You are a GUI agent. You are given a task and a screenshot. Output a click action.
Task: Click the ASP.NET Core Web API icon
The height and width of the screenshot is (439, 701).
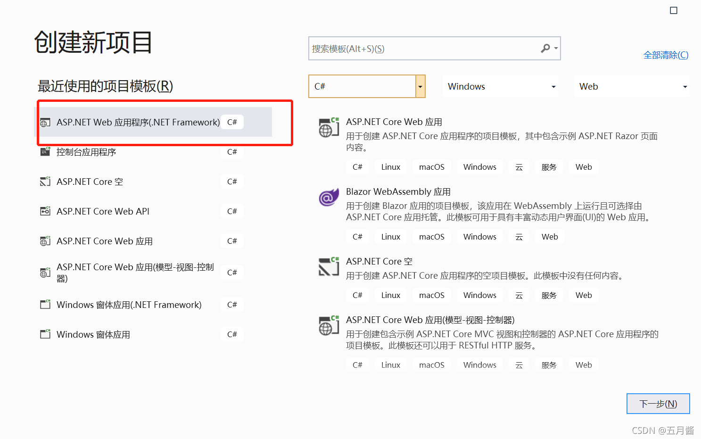click(45, 211)
